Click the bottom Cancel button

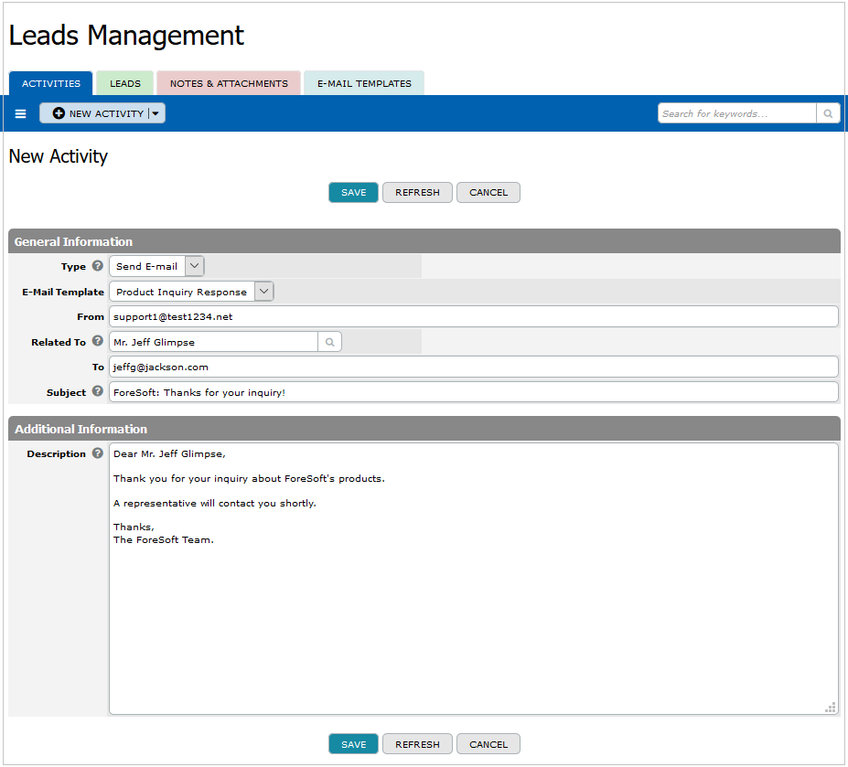click(x=488, y=744)
